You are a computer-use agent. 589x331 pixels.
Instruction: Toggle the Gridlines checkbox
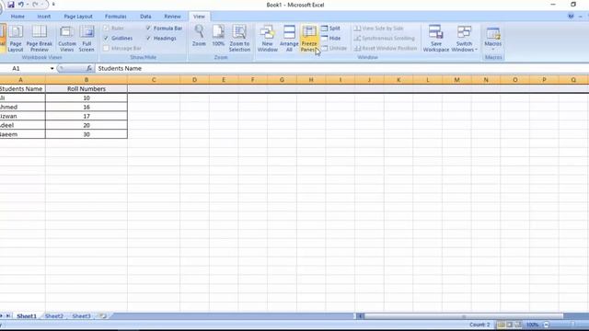click(x=106, y=39)
